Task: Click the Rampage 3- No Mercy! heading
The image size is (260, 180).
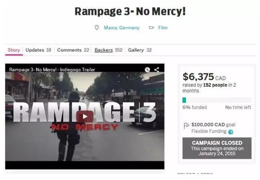Action: coord(130,11)
